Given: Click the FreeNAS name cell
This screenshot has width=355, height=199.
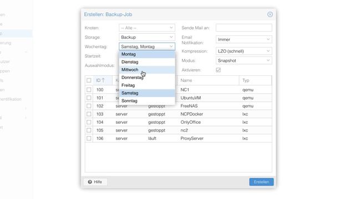Looking at the screenshot, I should (x=189, y=106).
